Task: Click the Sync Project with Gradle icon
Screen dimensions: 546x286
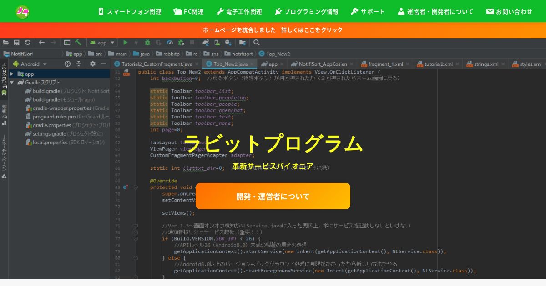Action: (206, 43)
